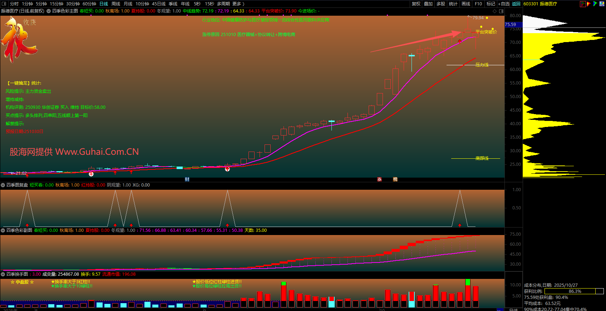Viewport: 606px width, 311px height.
Task: Expand the 四季色彩主图 indicator dropdown
Action: 49,11
